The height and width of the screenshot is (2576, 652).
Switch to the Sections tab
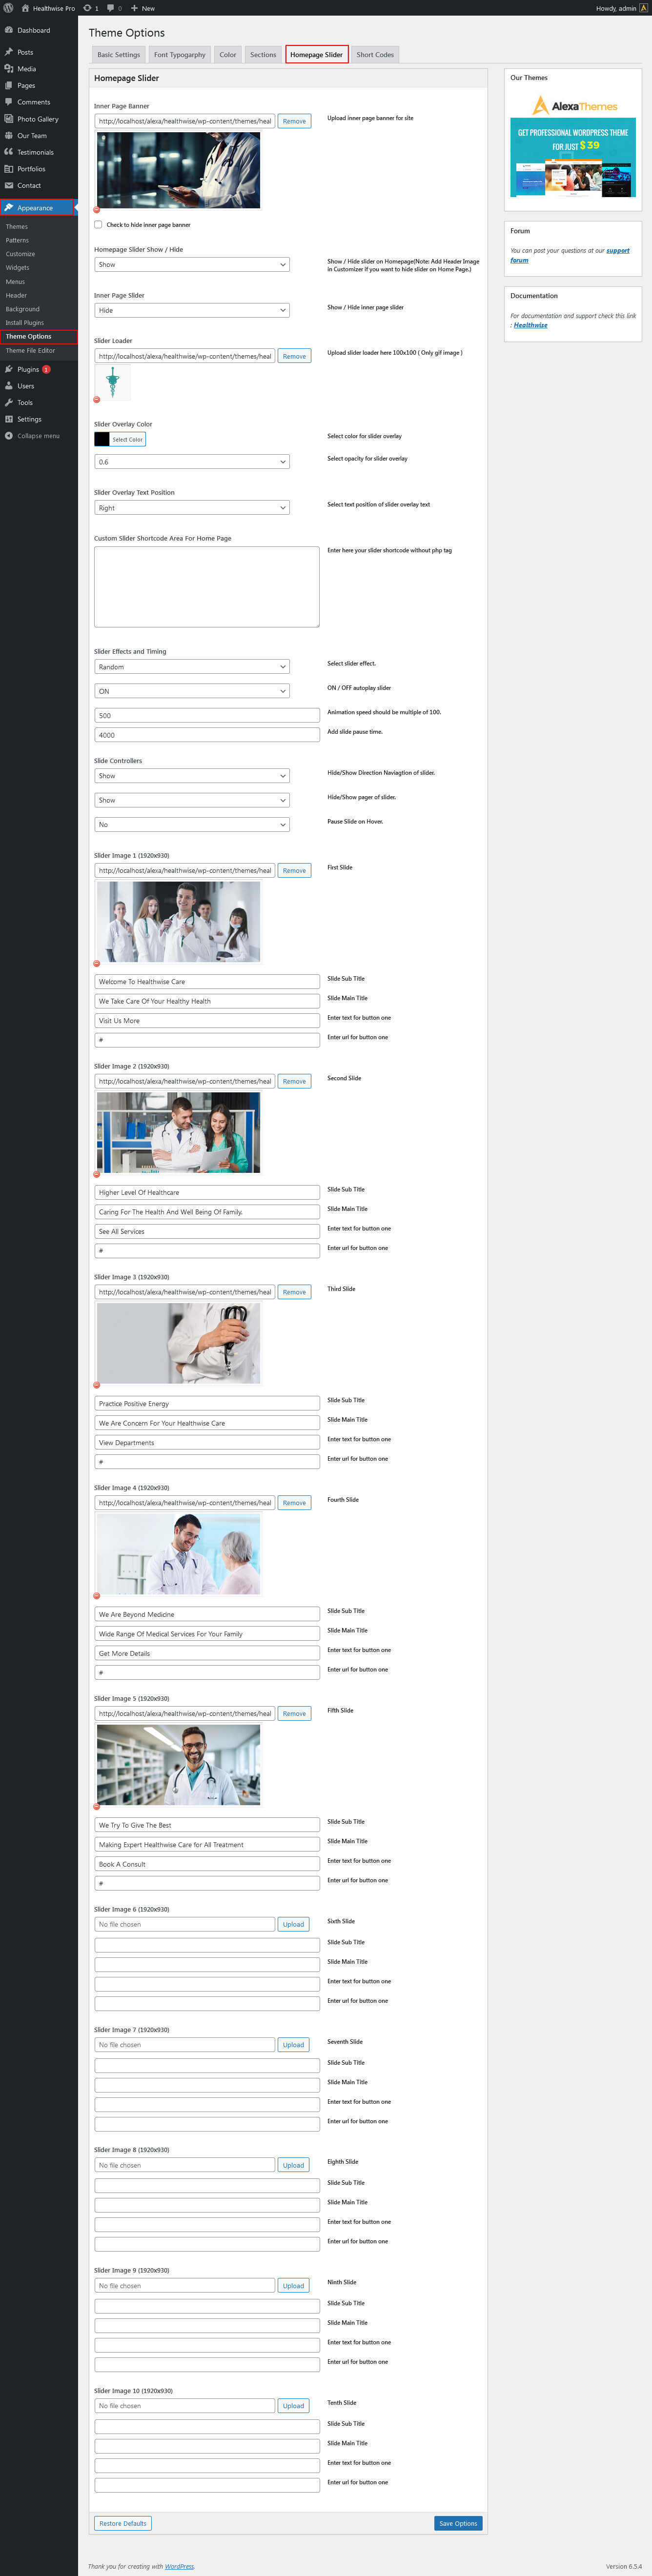tap(263, 55)
